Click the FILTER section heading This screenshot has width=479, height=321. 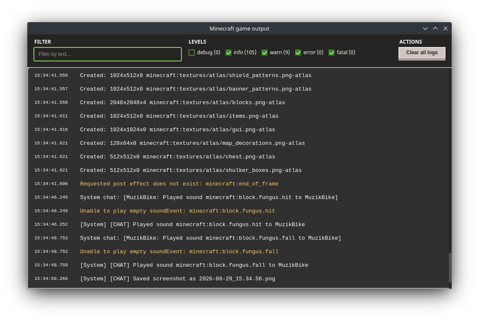pos(42,42)
